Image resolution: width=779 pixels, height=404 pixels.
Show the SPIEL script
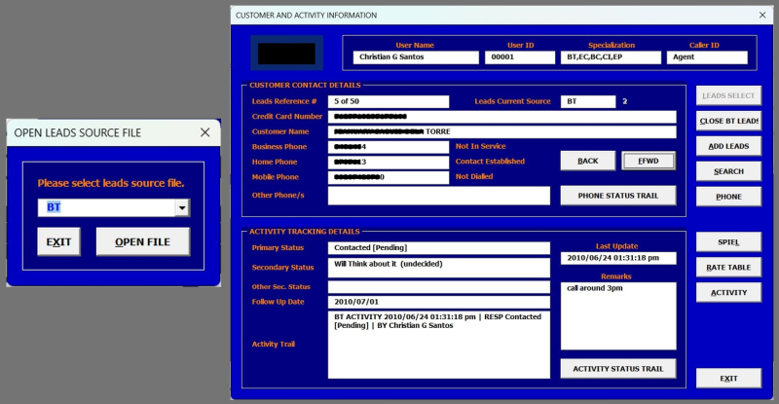(727, 241)
